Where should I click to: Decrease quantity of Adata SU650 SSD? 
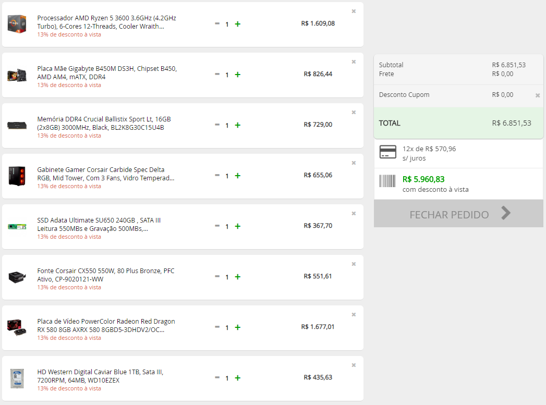click(217, 226)
